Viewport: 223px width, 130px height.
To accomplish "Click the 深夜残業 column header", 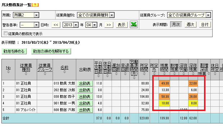I will point(193,68).
